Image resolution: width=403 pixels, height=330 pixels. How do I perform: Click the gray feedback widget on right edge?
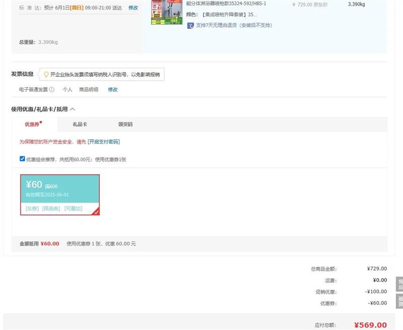(399, 284)
